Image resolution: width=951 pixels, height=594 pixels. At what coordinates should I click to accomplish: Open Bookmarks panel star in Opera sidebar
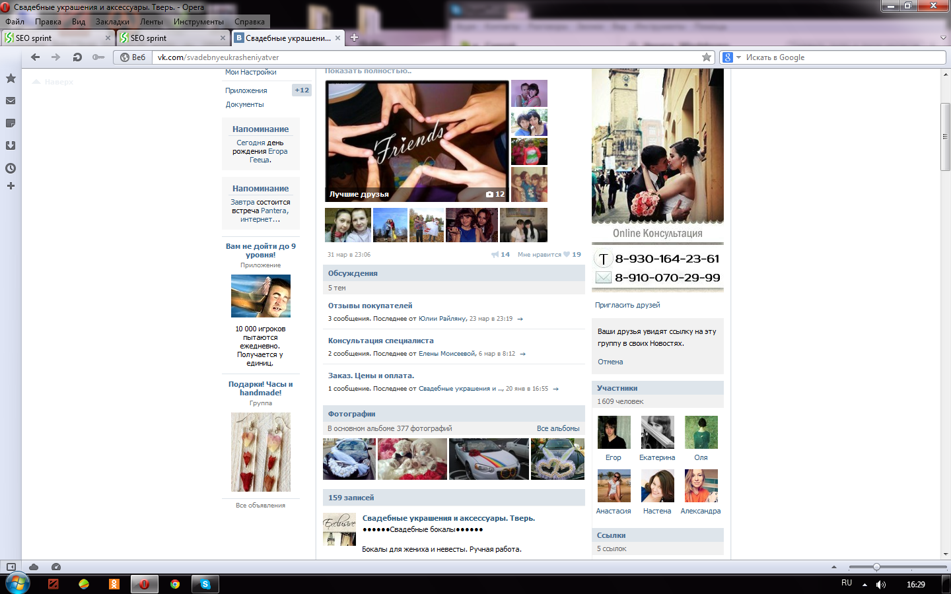click(11, 79)
